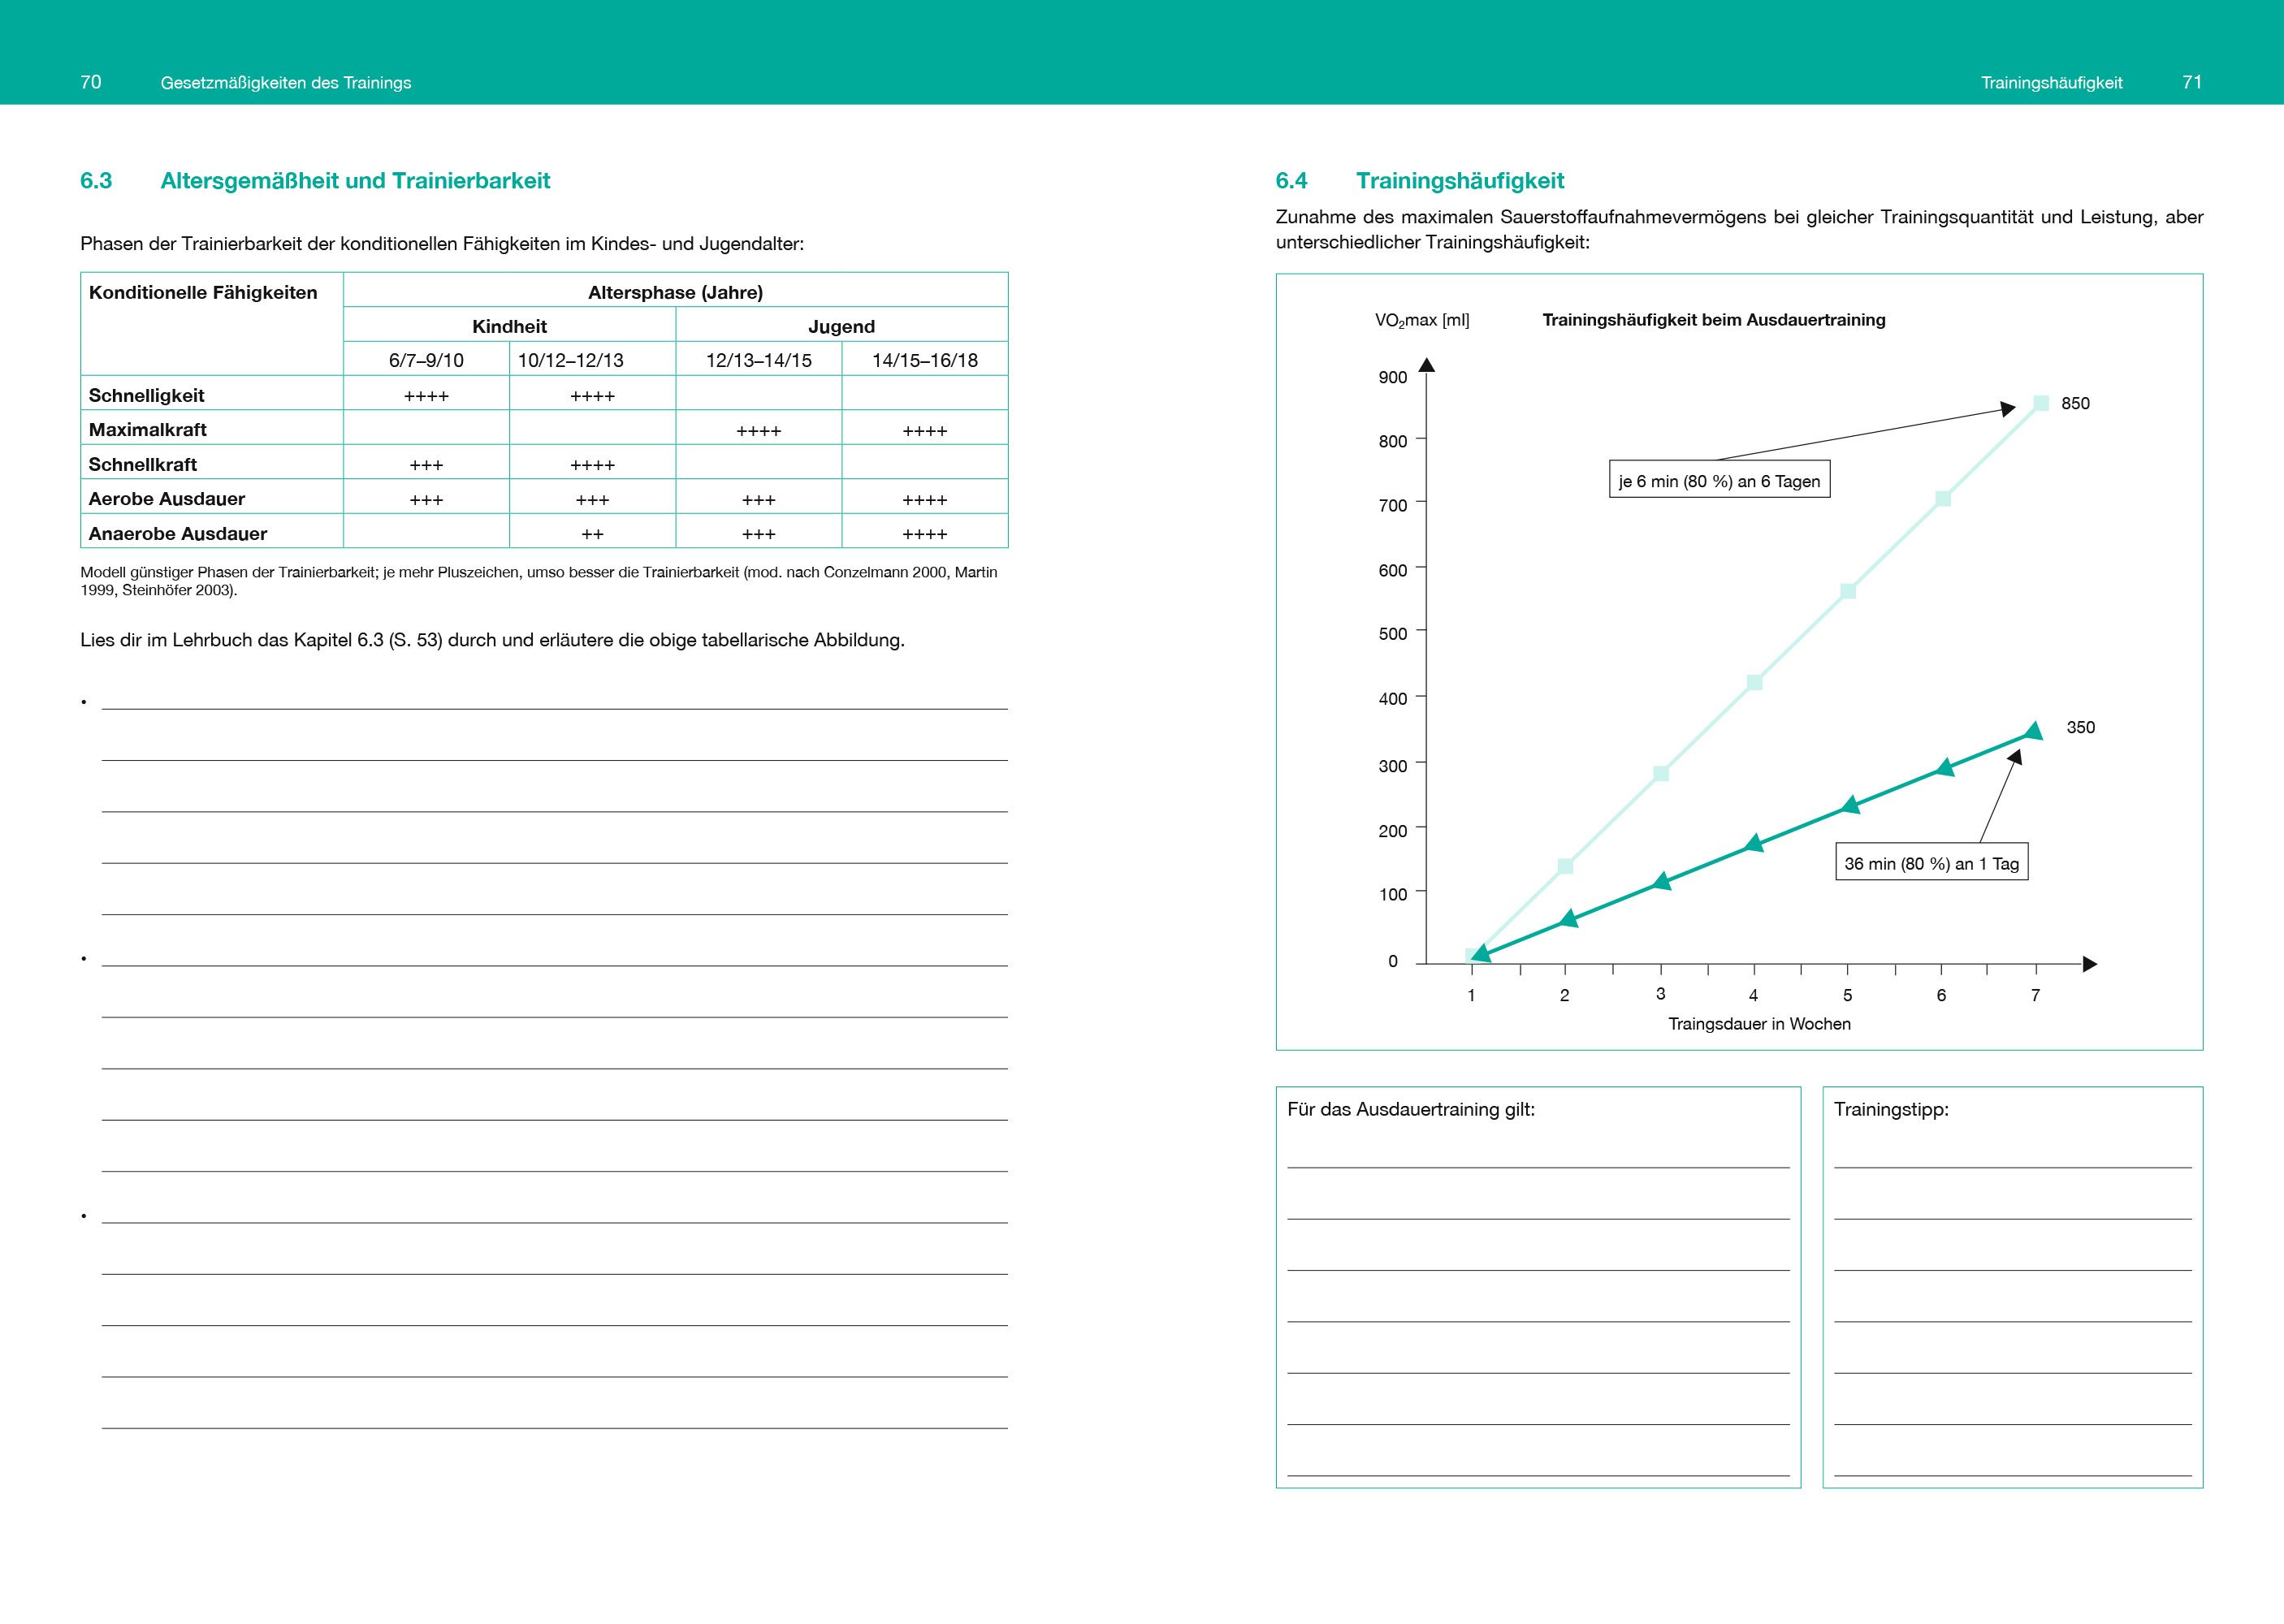
Task: Click the Jugend column header
Action: pyautogui.click(x=841, y=326)
